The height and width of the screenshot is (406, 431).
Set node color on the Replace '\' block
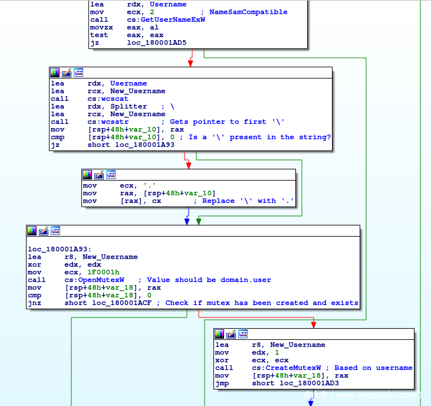click(x=87, y=175)
